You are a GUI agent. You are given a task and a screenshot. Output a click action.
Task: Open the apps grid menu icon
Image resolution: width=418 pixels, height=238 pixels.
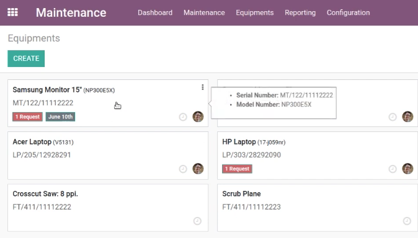pyautogui.click(x=12, y=12)
